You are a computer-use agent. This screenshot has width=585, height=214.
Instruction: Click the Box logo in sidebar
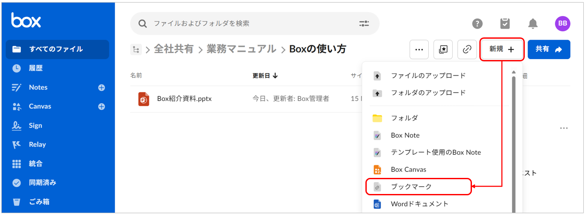pyautogui.click(x=26, y=20)
